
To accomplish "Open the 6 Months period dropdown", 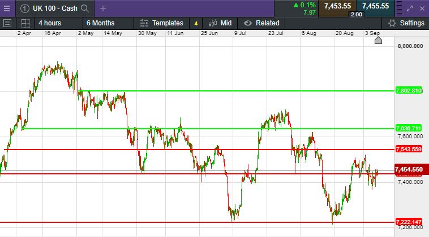I will (100, 23).
